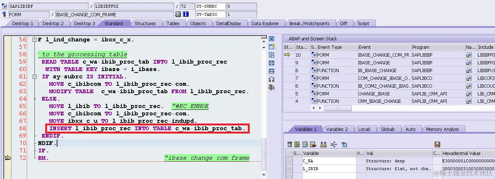495x179 pixels.
Task: Switch to Variables 2 tab
Action: (x=337, y=129)
